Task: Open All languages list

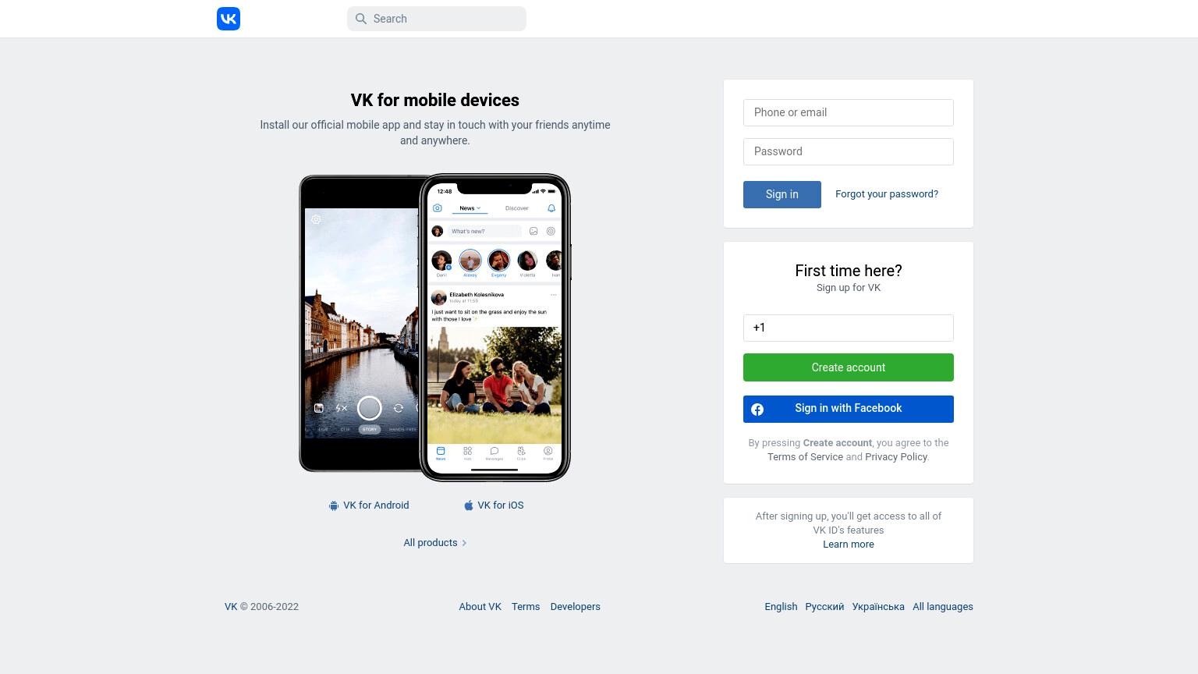Action: coord(943,607)
